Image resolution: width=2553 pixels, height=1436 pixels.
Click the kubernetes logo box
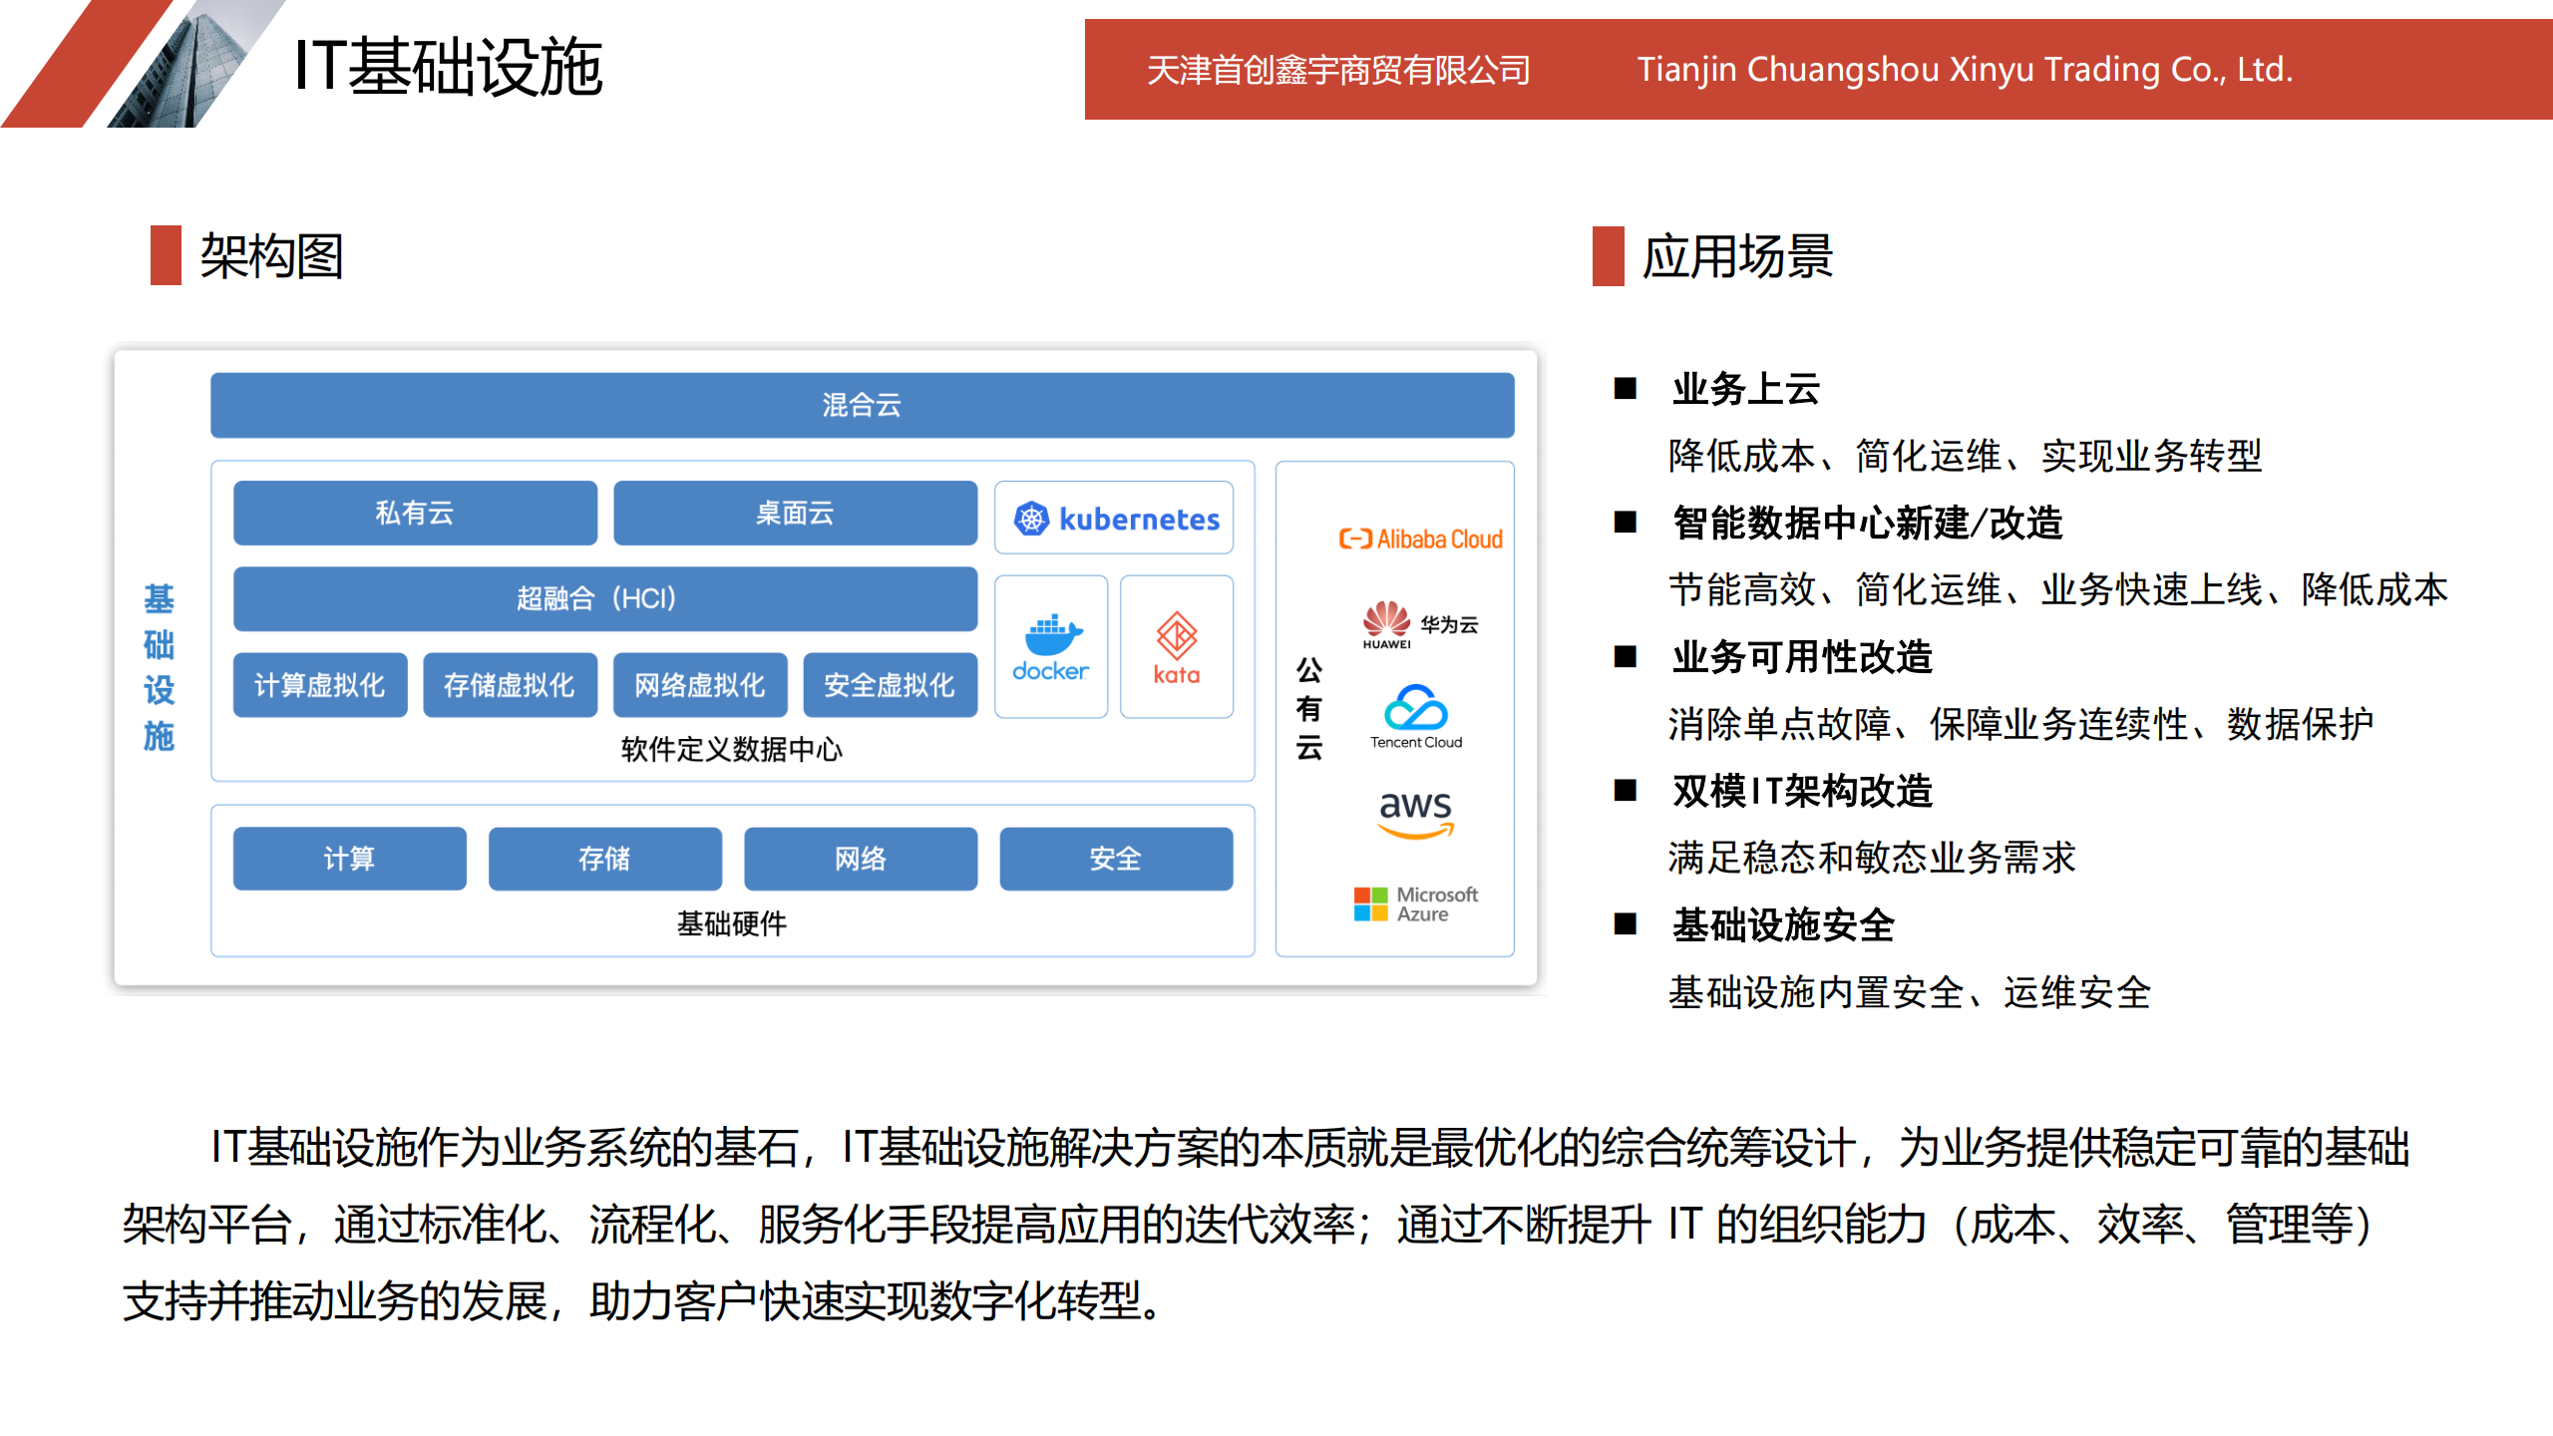point(1113,518)
